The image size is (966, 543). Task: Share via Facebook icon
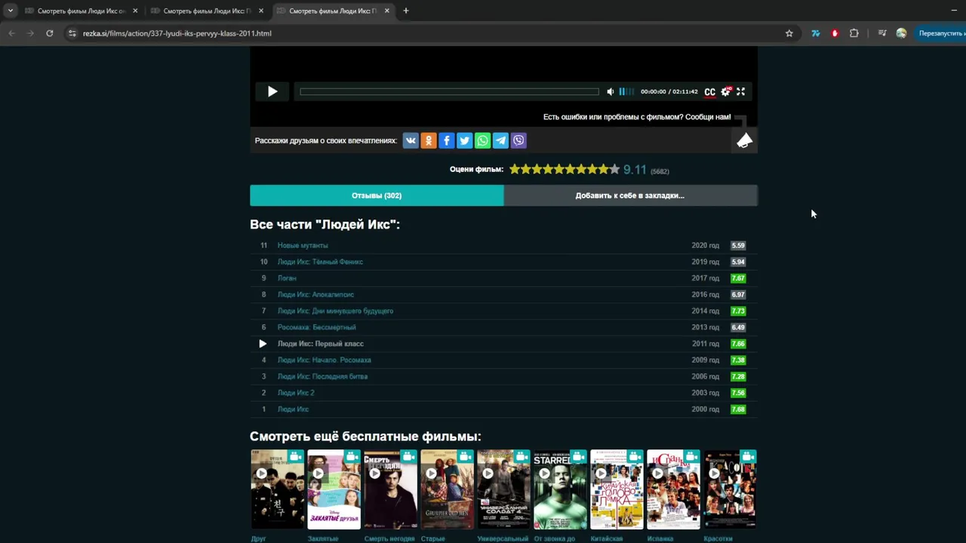tap(447, 140)
